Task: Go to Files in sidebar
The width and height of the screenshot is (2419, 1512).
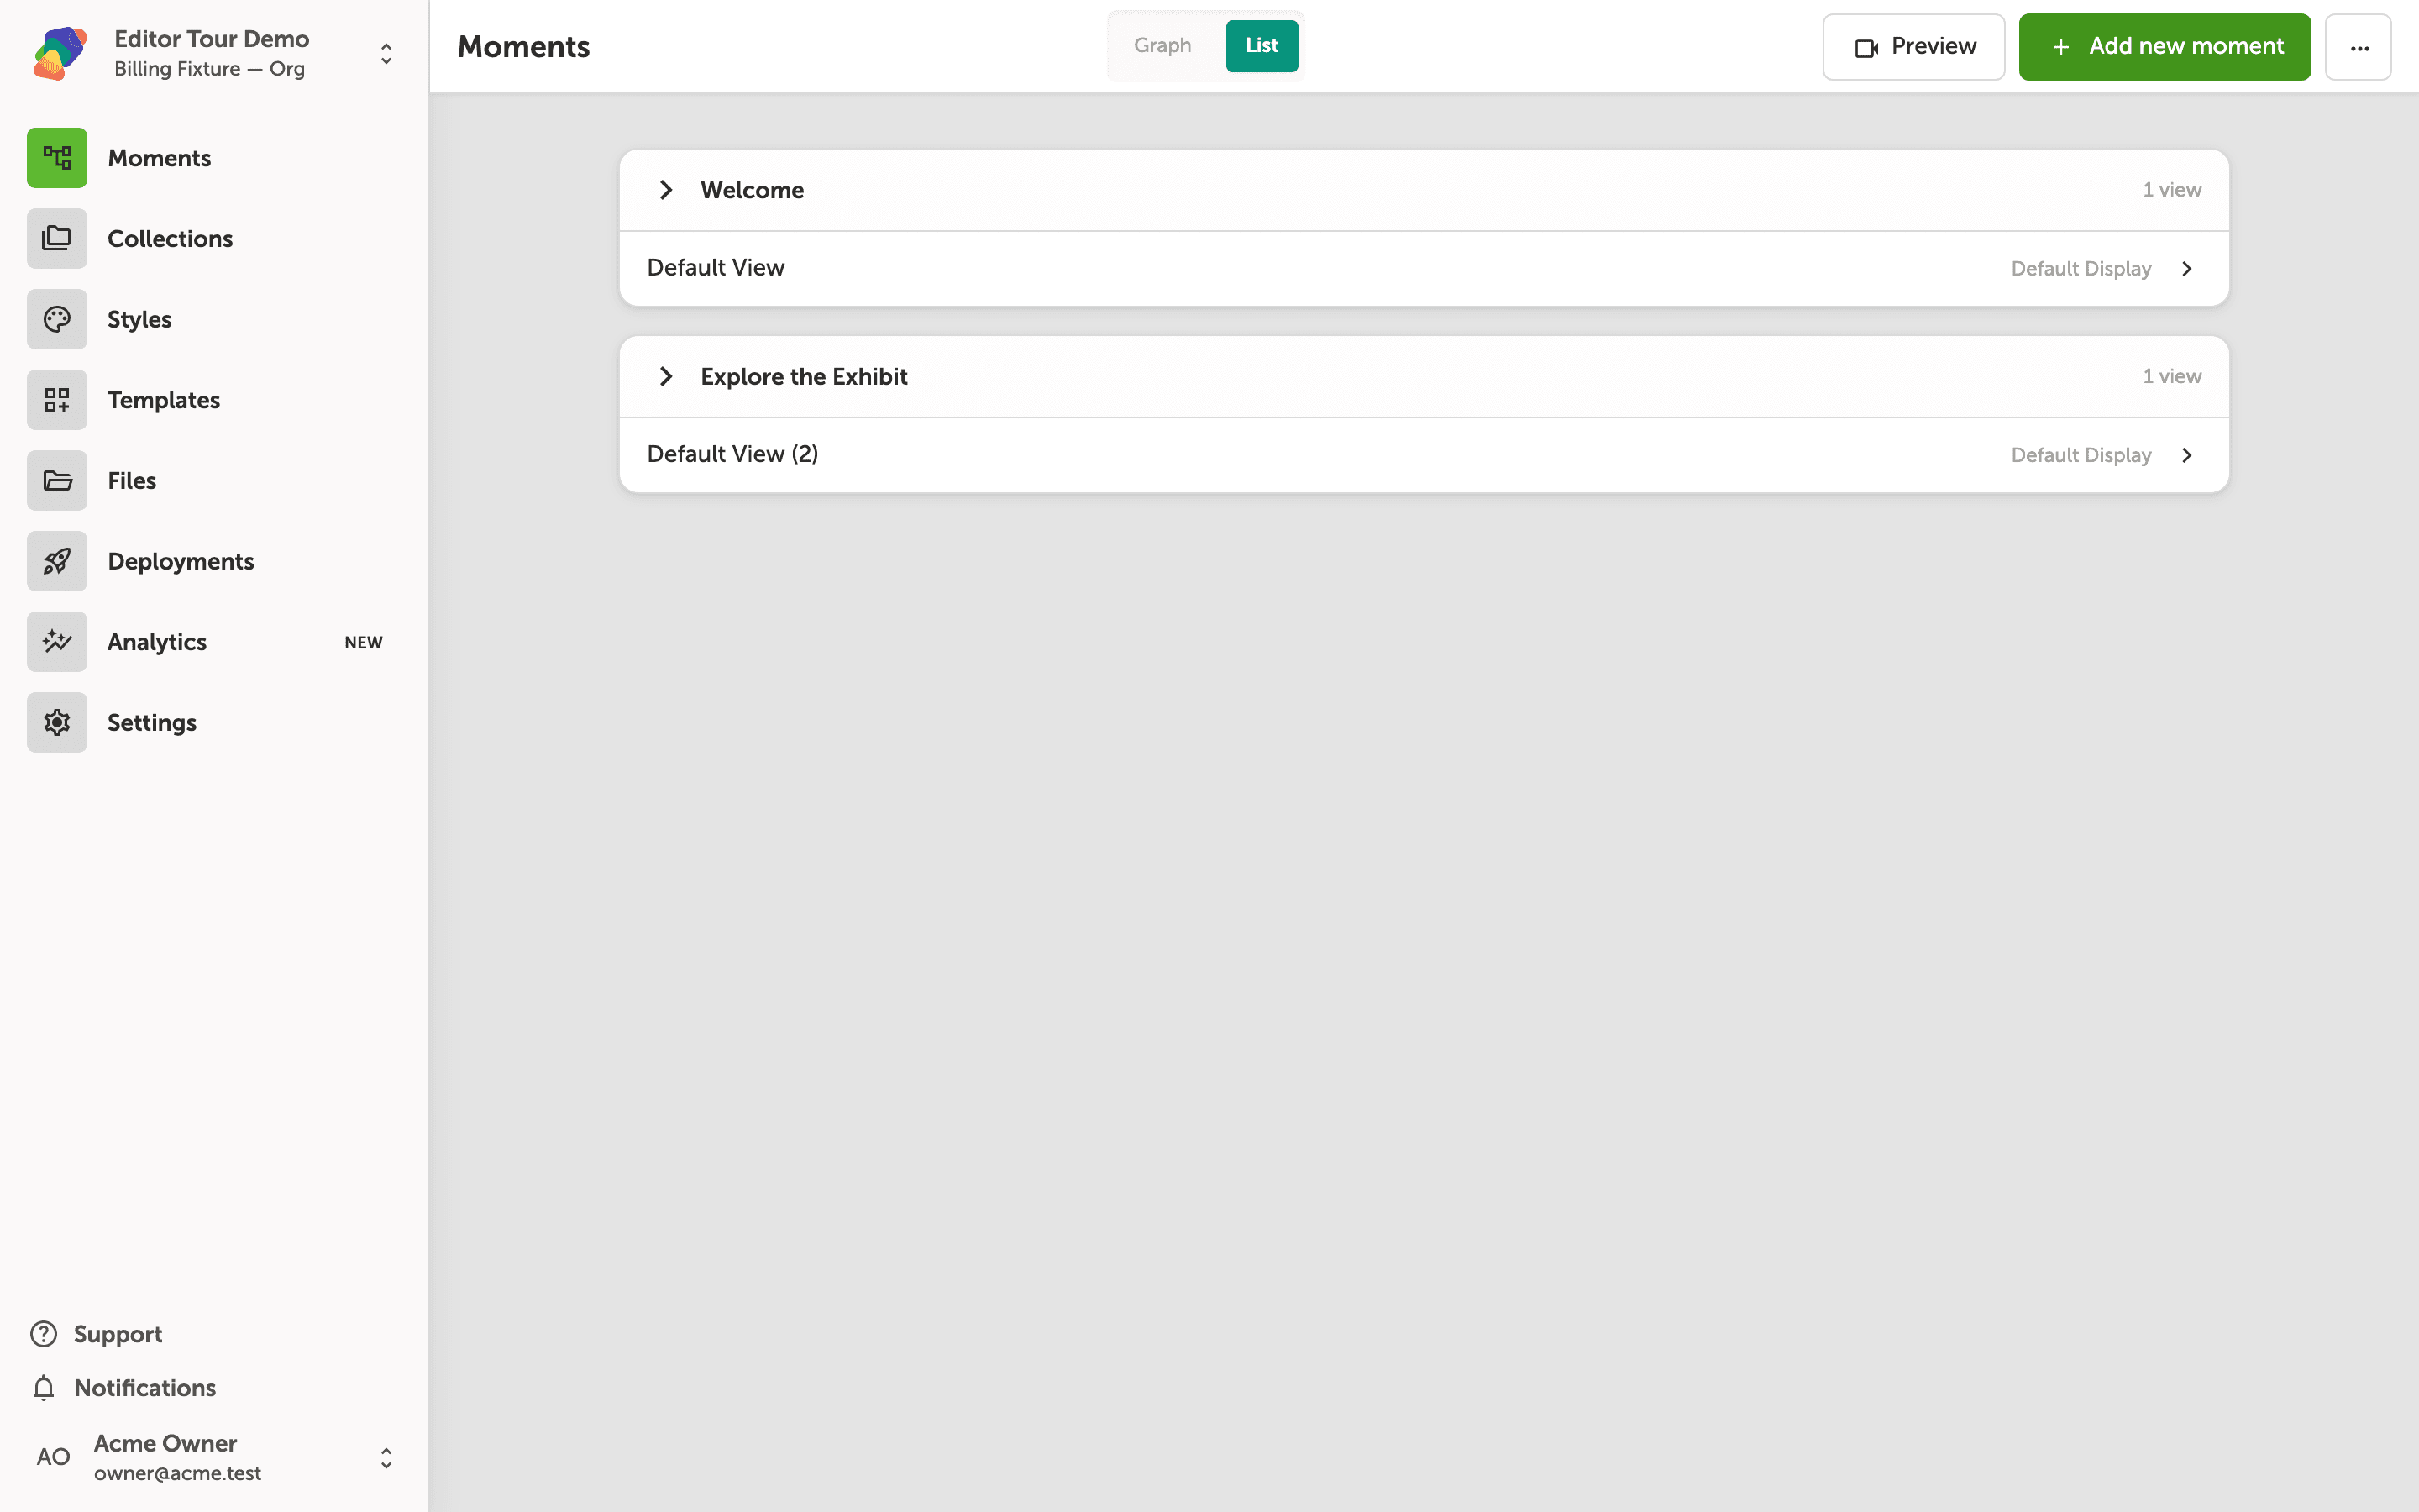Action: pos(132,481)
